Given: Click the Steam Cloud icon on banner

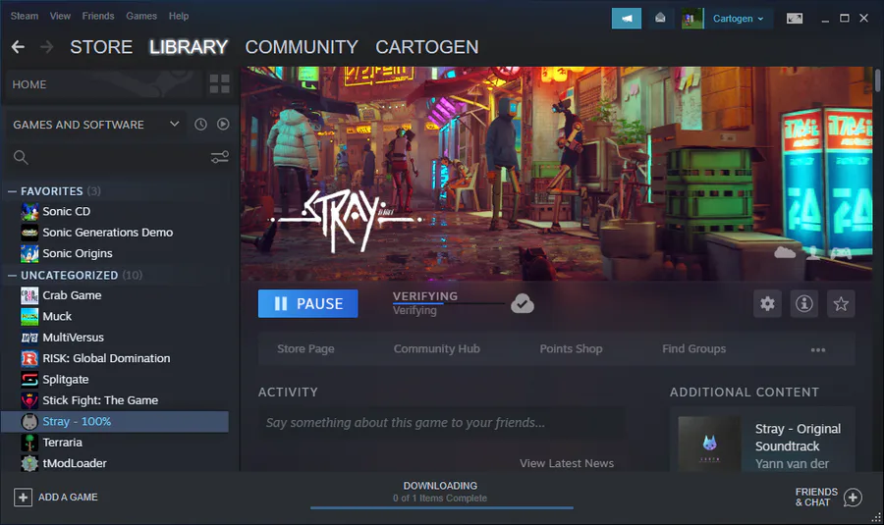Looking at the screenshot, I should tap(784, 252).
